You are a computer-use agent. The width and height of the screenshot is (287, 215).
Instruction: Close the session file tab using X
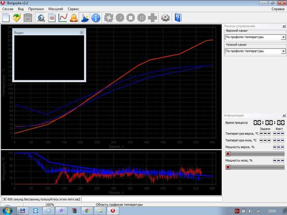[x=5, y=199]
